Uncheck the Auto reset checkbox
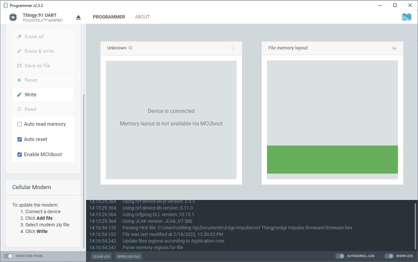This screenshot has width=418, height=262. (19, 140)
